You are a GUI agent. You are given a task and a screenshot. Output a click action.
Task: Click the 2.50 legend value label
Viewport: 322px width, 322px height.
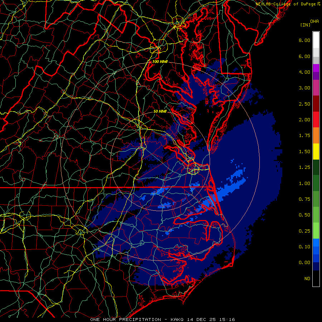point(304,104)
